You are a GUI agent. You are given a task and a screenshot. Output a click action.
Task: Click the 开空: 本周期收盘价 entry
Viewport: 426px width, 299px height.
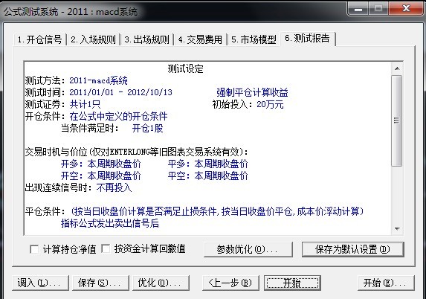[x=101, y=176]
